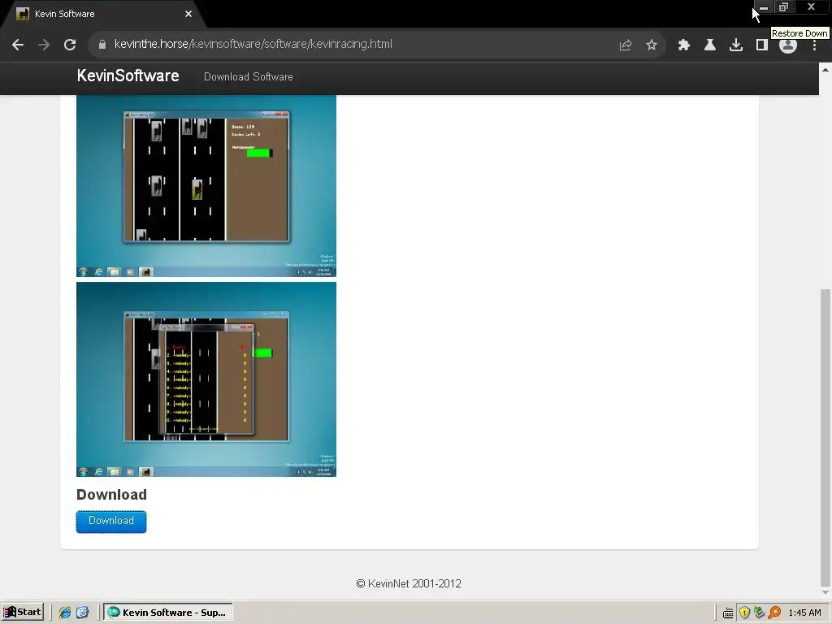Toggle the browser side panel icon
This screenshot has width=832, height=624.
761,45
